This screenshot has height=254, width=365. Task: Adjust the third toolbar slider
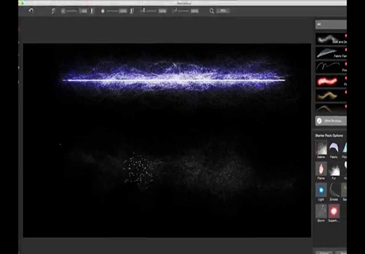(152, 11)
